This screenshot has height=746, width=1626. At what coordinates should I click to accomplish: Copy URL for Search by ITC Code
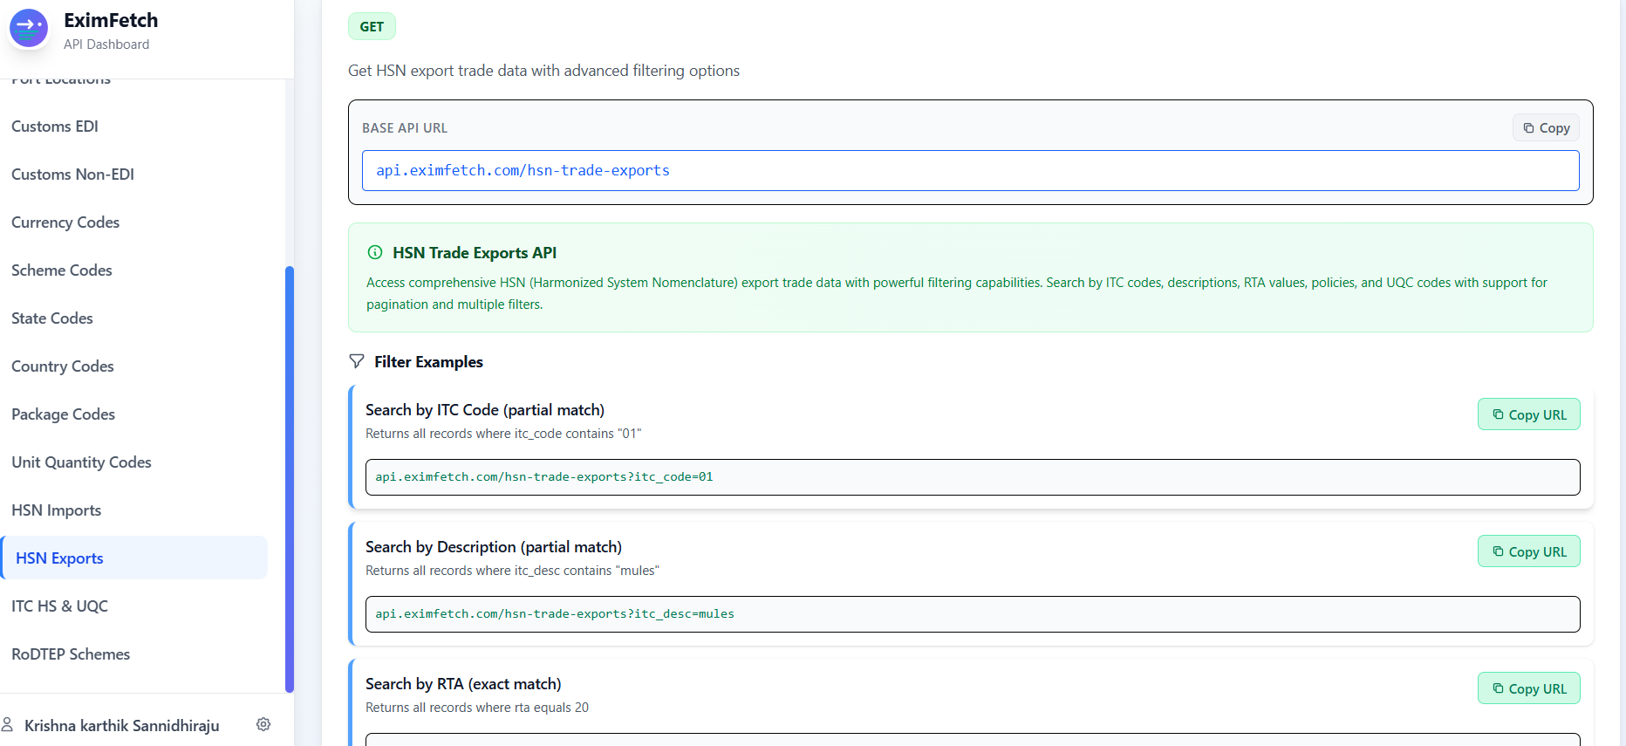tap(1528, 414)
